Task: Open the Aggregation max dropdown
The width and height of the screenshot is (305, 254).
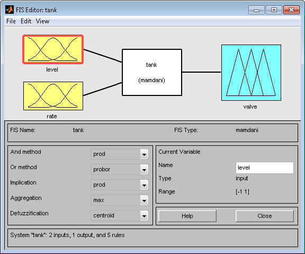Action: click(x=120, y=200)
